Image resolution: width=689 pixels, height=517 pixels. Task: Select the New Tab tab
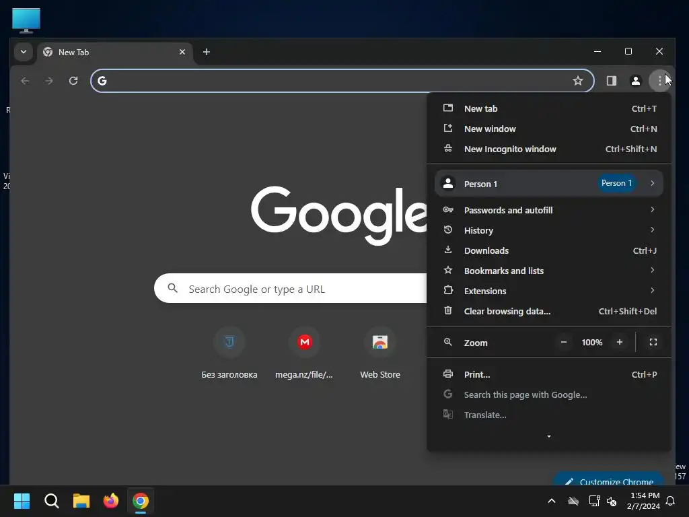tap(114, 53)
